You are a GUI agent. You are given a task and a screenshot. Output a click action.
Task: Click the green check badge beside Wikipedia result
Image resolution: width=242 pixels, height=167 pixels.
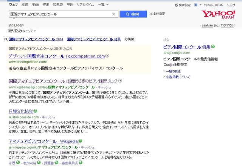(x=80, y=141)
